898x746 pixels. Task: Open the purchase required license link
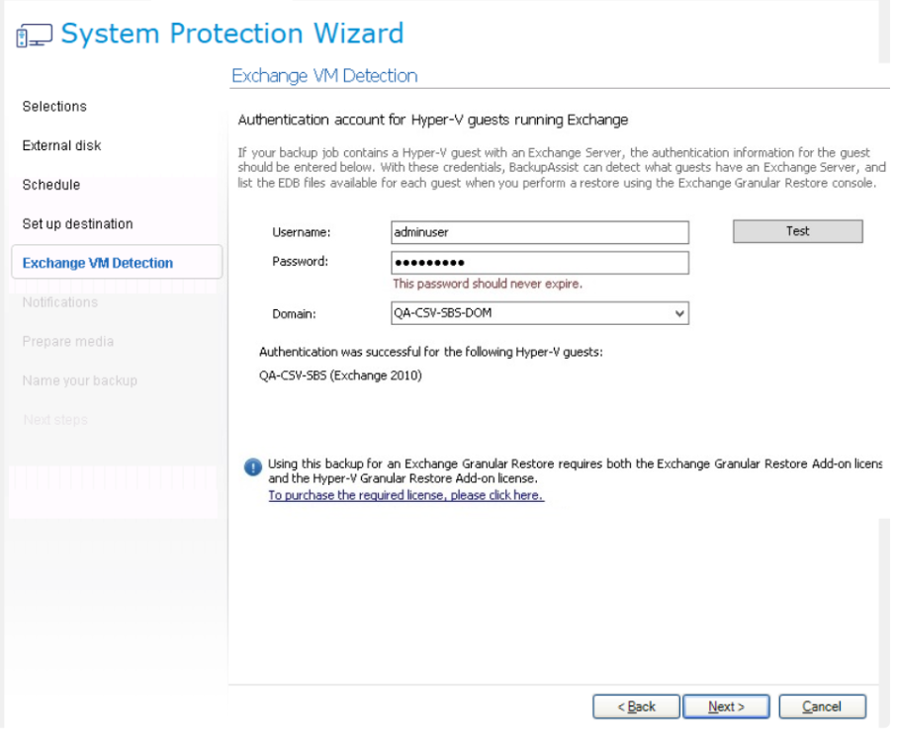405,496
